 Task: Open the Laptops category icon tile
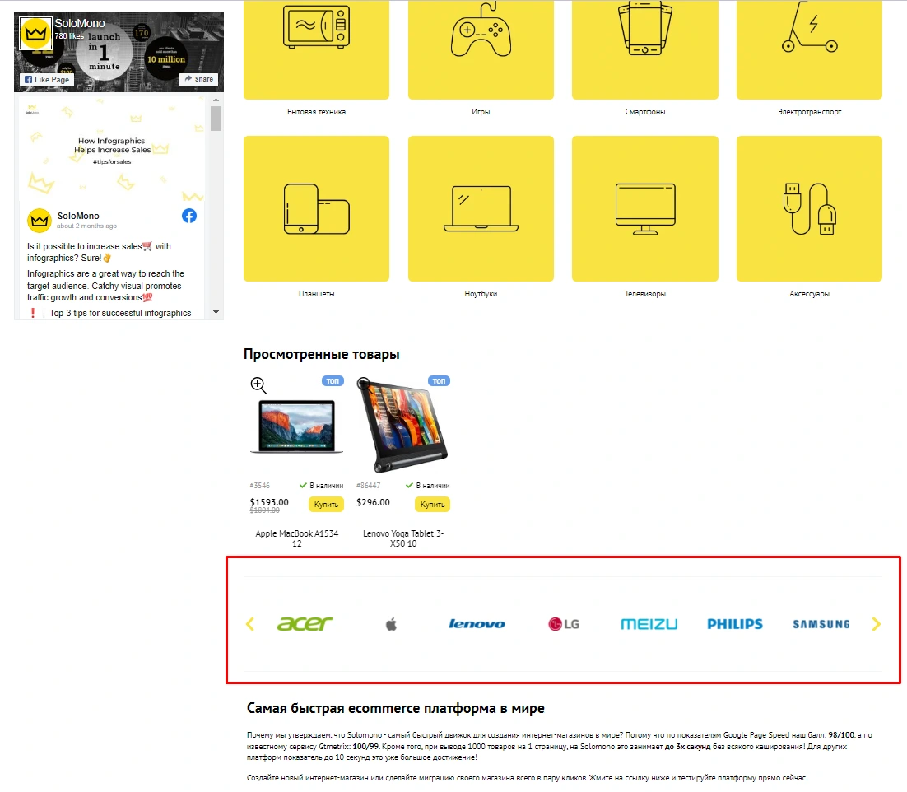pos(481,208)
